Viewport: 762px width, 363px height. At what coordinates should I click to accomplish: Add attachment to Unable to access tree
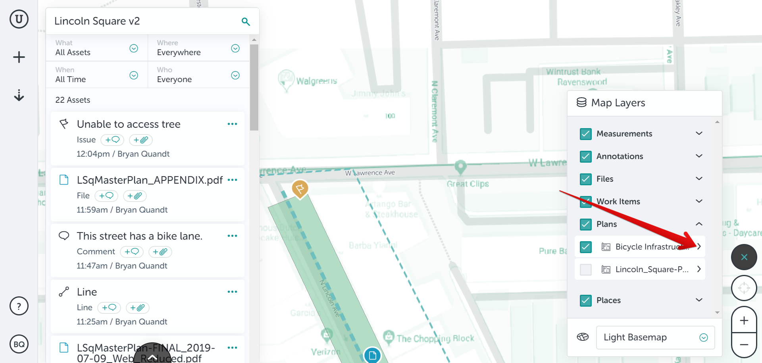point(141,140)
